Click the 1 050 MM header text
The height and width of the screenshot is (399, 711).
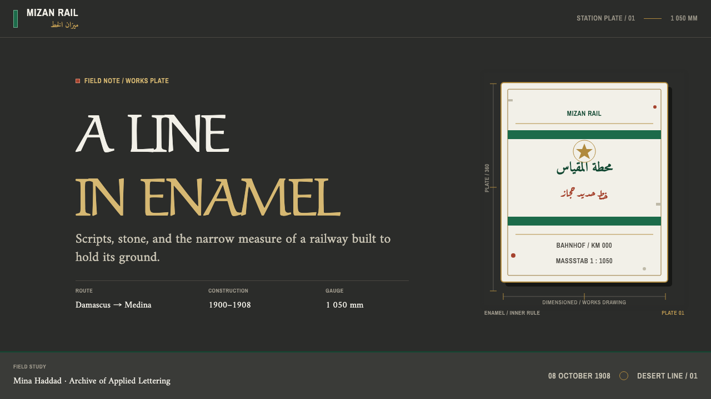point(684,18)
